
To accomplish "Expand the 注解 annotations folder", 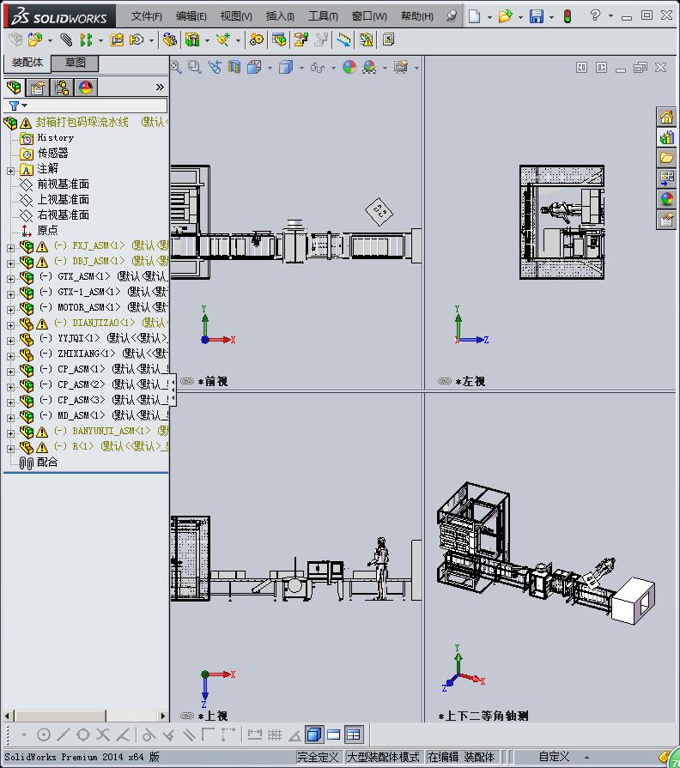I will [11, 171].
